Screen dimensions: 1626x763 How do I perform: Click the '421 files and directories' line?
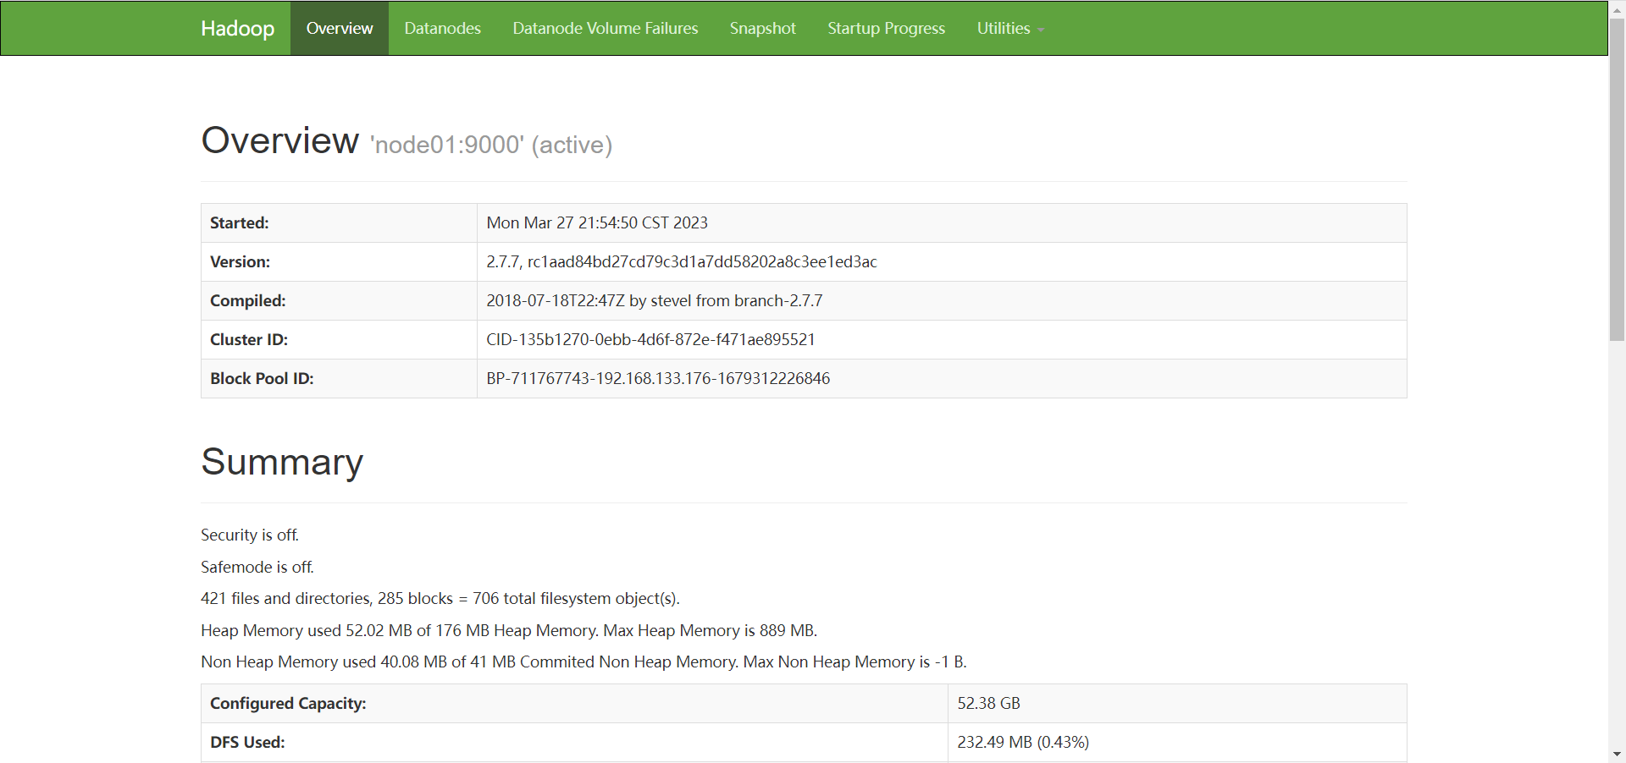coord(440,599)
